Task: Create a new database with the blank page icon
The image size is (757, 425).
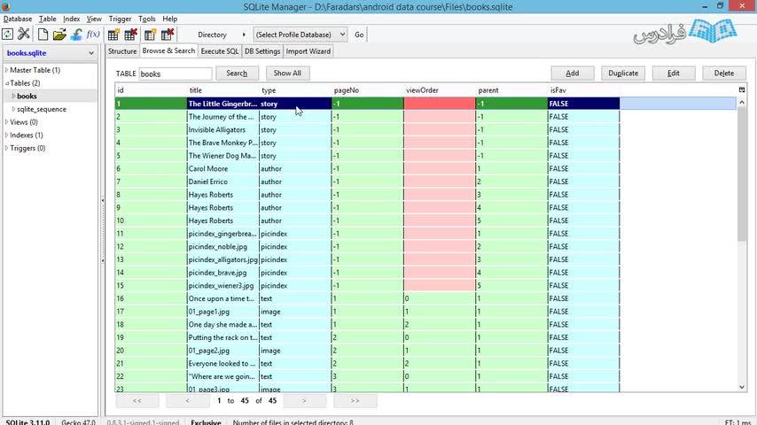Action: (43, 35)
